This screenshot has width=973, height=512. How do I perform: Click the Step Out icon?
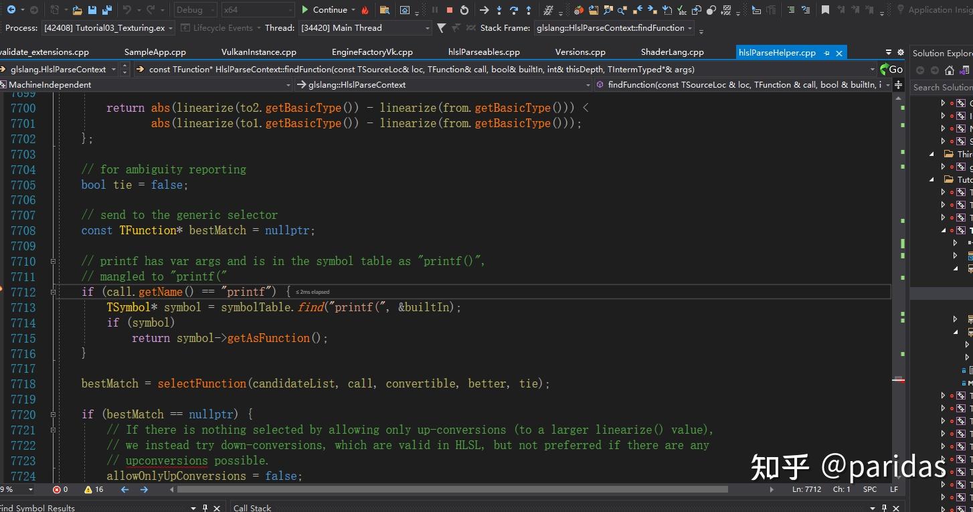click(x=529, y=10)
